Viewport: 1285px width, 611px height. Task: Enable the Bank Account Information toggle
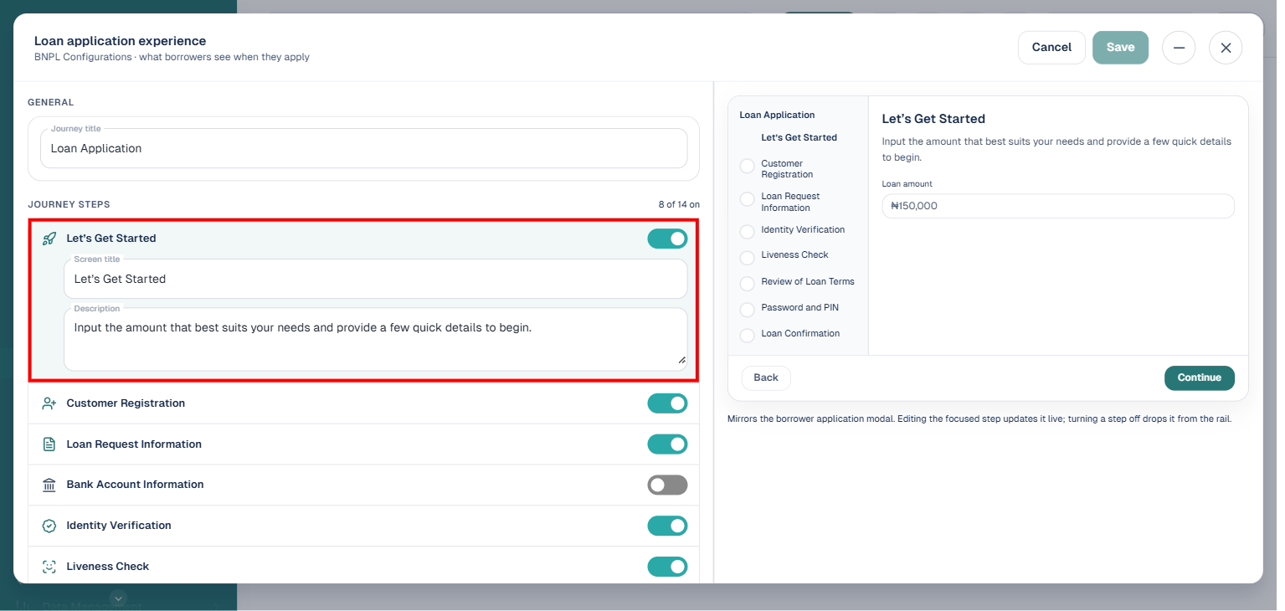[667, 485]
